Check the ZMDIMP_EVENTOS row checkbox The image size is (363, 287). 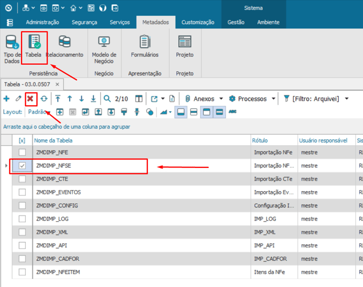pyautogui.click(x=22, y=192)
